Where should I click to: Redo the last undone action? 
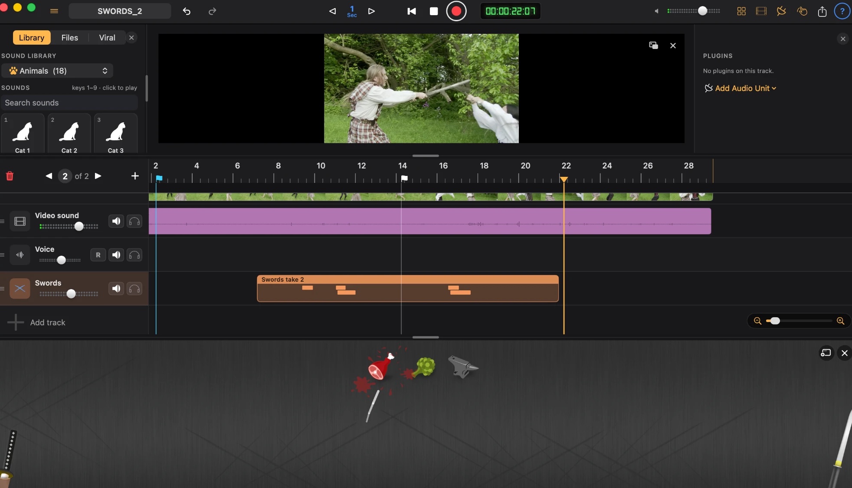point(212,11)
